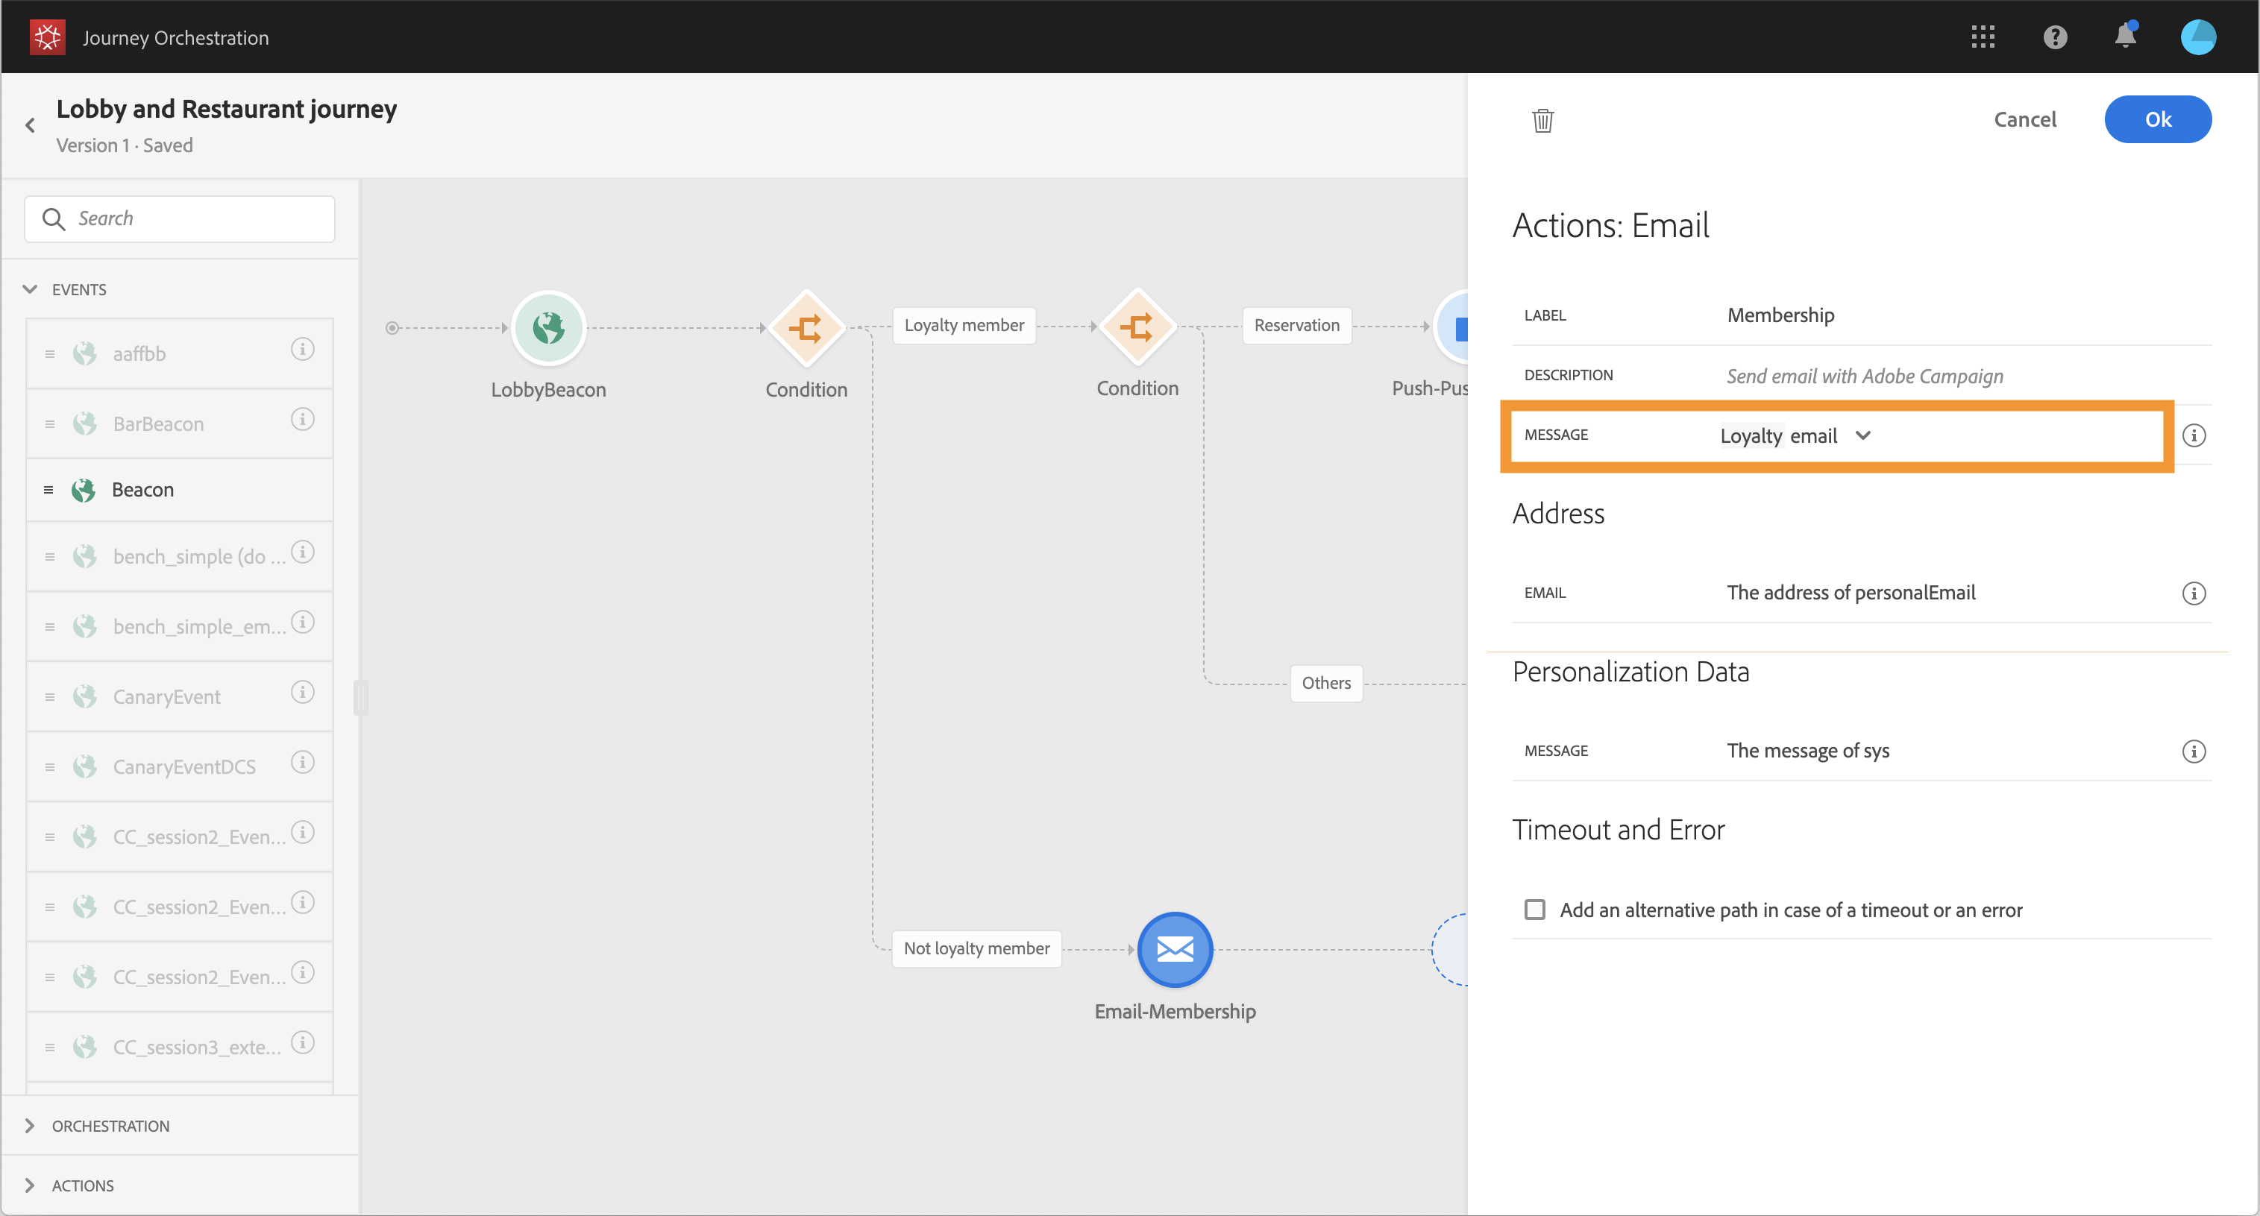Image resolution: width=2260 pixels, height=1216 pixels.
Task: Open the user profile avatar
Action: [x=2197, y=37]
